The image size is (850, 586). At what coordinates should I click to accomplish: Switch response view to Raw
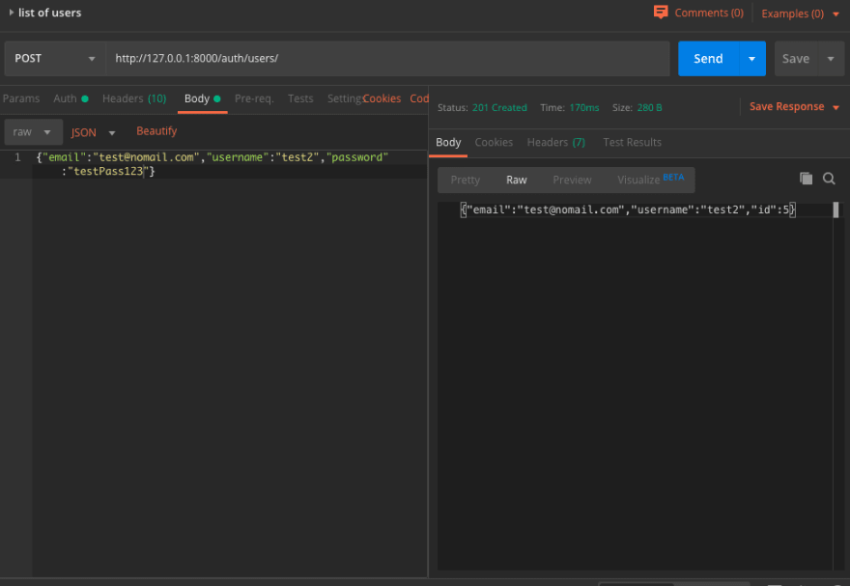click(x=517, y=180)
